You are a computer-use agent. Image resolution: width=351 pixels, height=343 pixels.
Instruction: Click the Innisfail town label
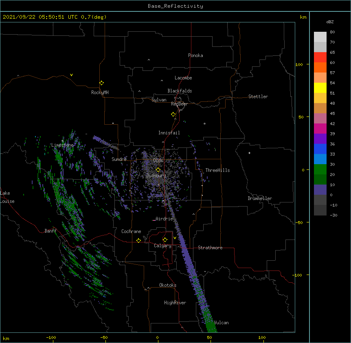coord(169,133)
